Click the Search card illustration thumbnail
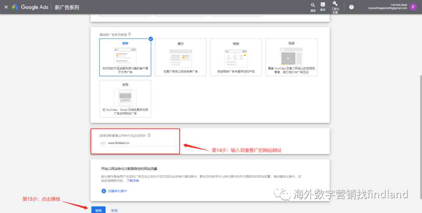The image size is (422, 213). pos(125,57)
